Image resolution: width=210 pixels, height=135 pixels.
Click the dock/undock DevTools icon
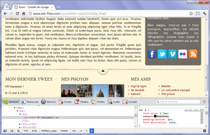tap(5, 131)
